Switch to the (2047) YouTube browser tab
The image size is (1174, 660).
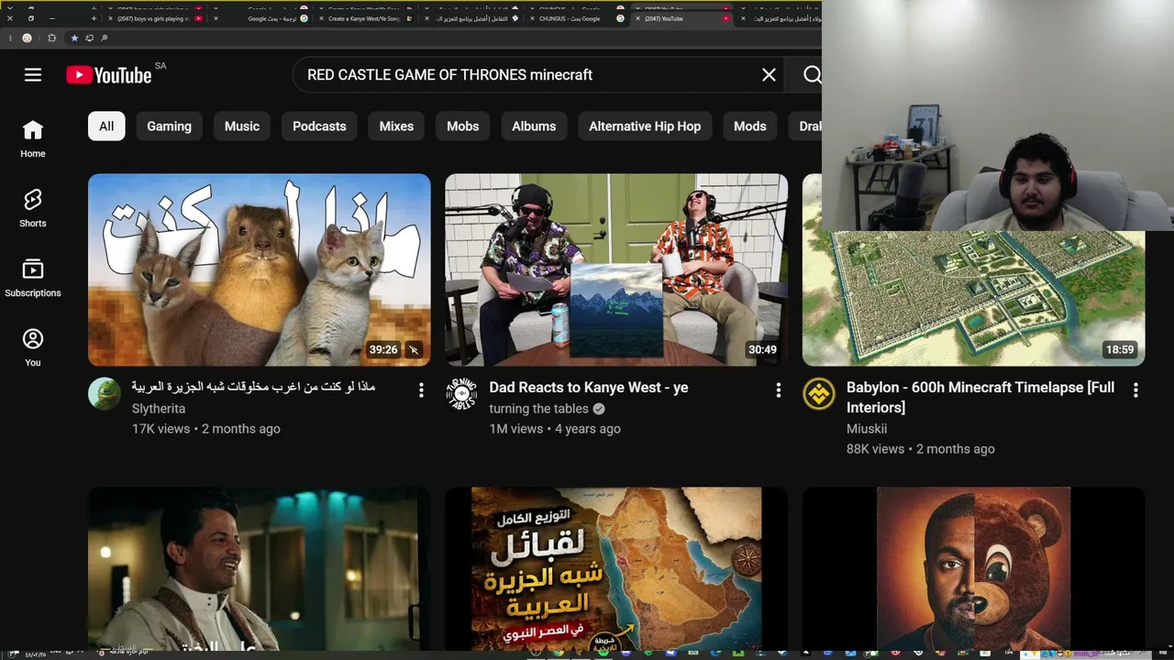tap(681, 18)
